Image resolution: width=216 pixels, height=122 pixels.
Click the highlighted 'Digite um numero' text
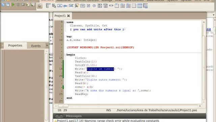coord(100,69)
